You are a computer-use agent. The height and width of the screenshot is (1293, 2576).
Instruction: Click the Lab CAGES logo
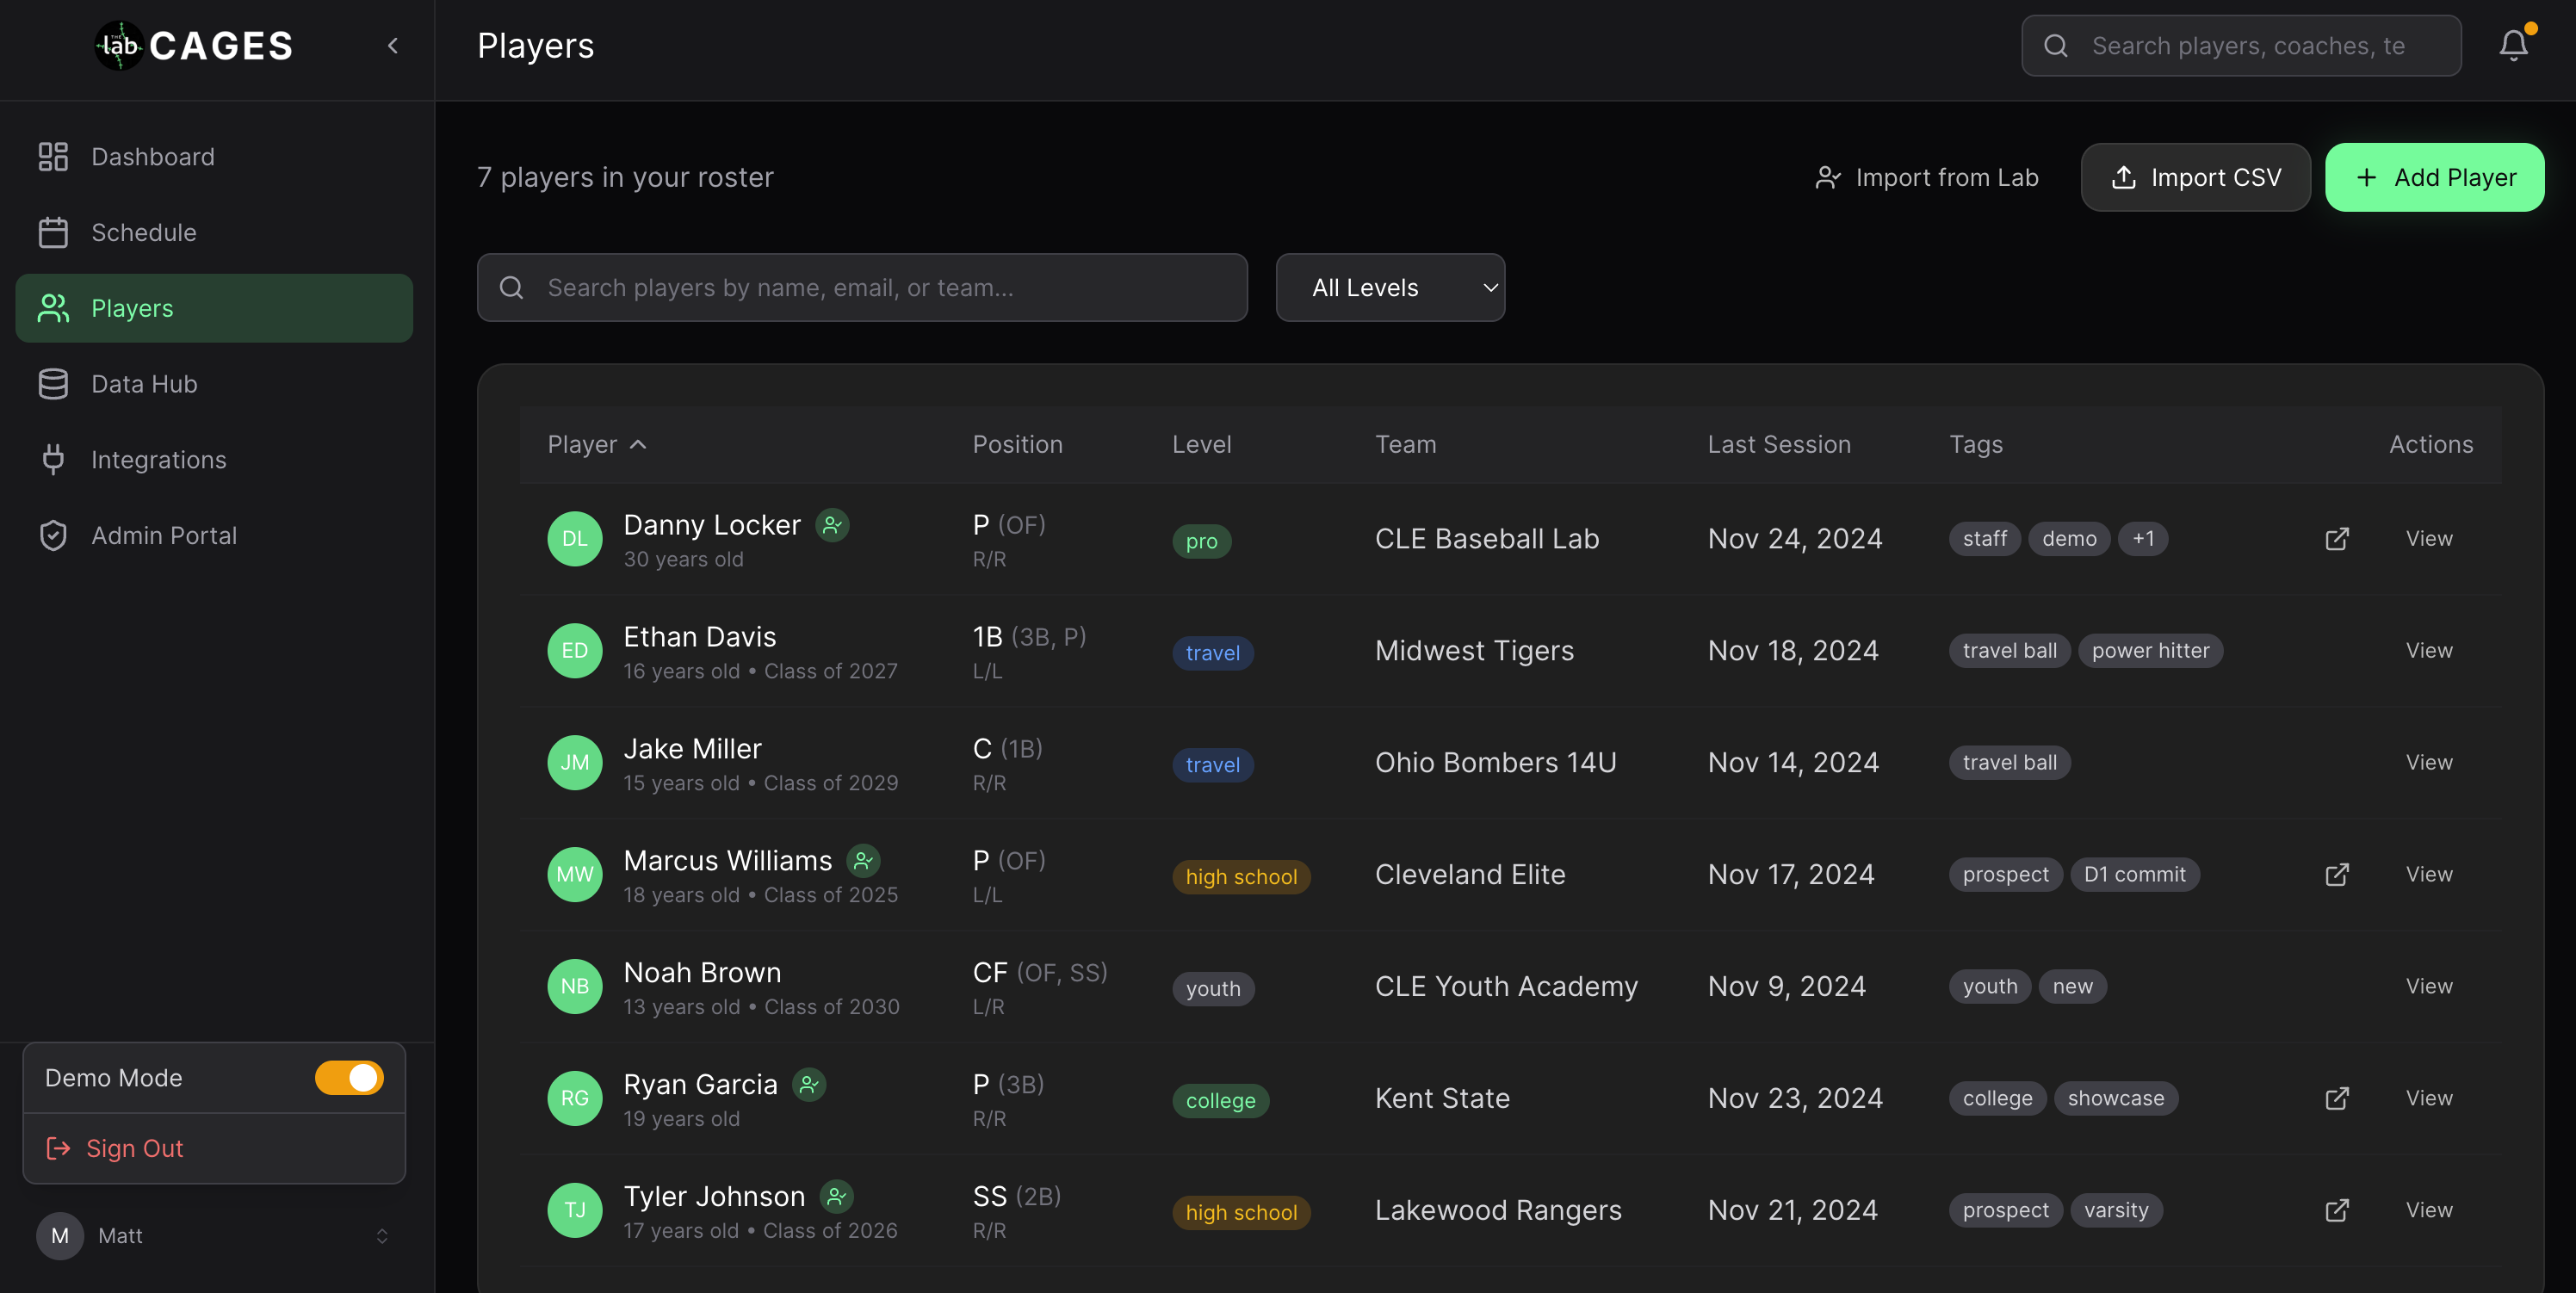[x=194, y=45]
